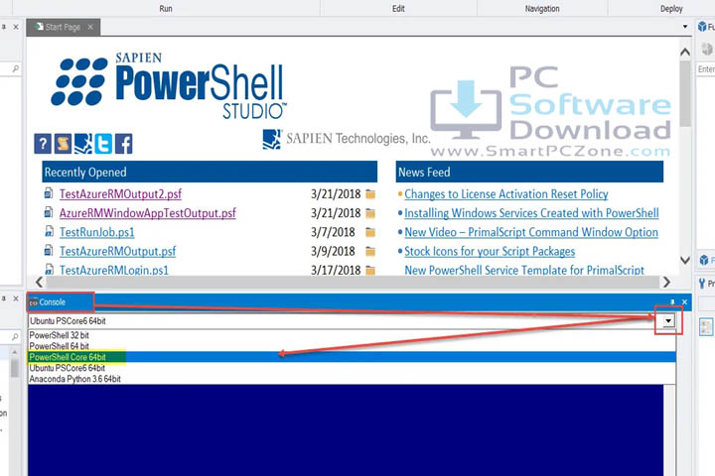Click the Console panel title

tap(52, 302)
